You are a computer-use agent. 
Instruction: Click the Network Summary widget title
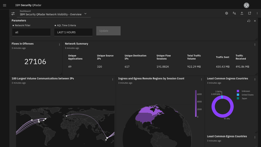coord(77,44)
